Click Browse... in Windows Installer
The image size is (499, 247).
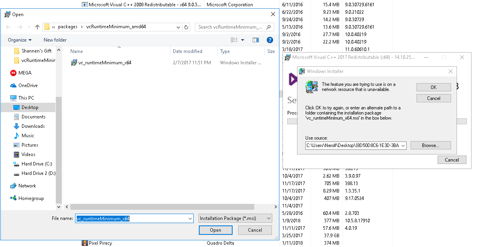tap(431, 145)
